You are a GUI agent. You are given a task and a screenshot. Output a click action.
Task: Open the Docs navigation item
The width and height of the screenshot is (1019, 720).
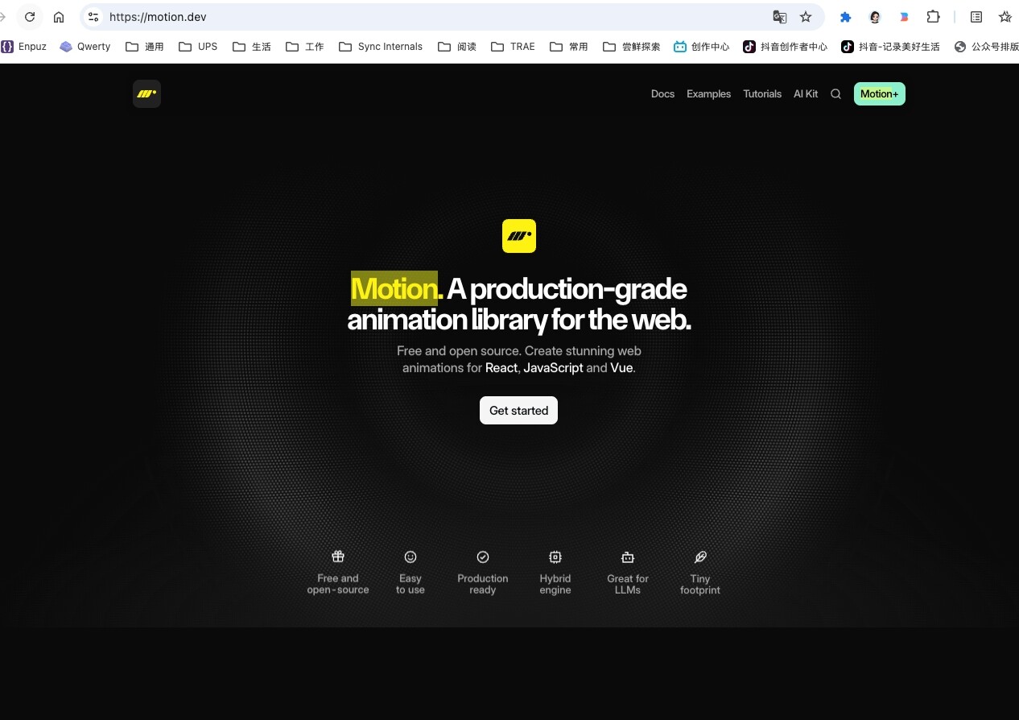click(662, 94)
